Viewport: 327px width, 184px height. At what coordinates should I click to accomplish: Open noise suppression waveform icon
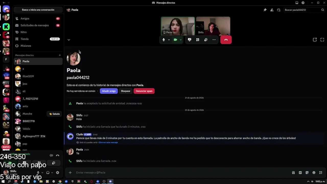pyautogui.click(x=51, y=155)
